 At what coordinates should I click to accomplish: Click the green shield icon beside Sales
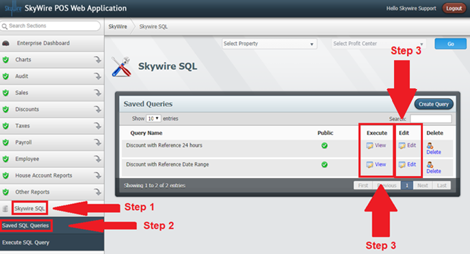pos(5,92)
